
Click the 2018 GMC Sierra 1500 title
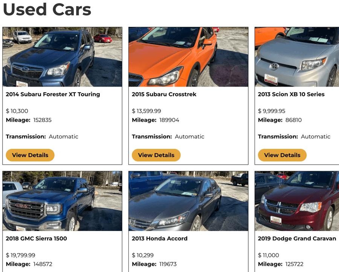coord(36,238)
